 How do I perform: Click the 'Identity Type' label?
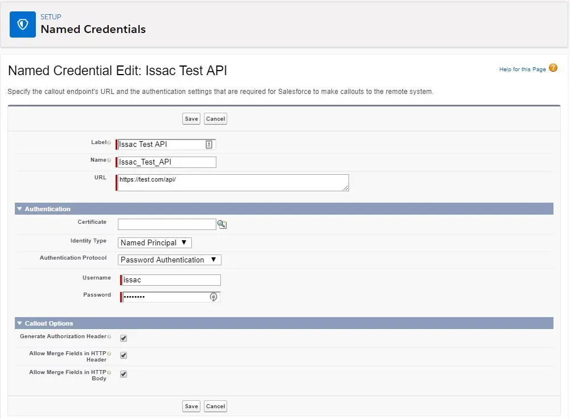[x=88, y=241]
